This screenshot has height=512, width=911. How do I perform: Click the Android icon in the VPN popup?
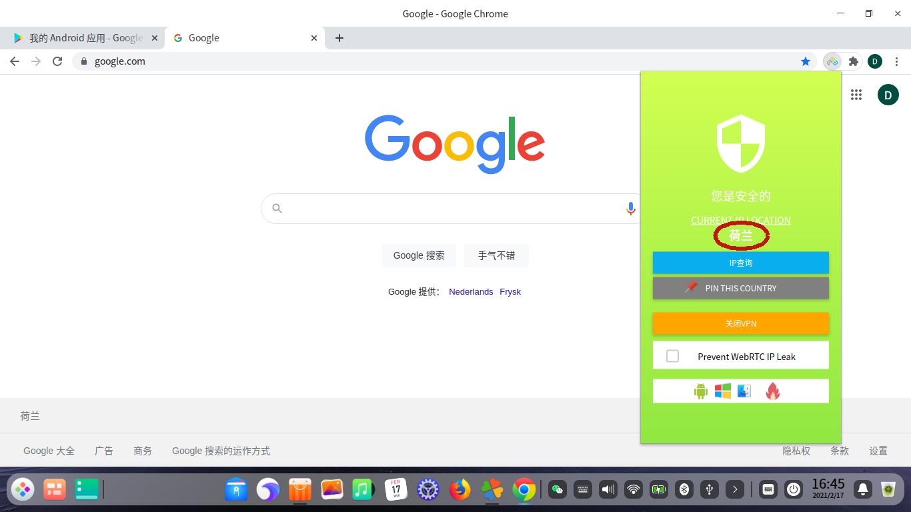pos(700,391)
